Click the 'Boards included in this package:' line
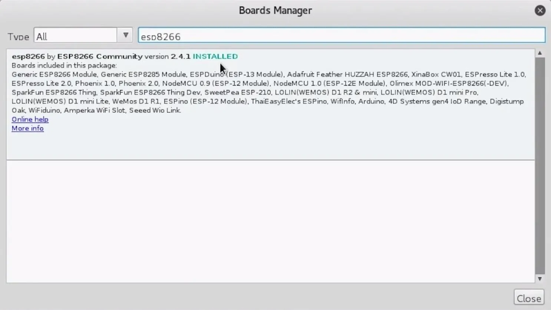The height and width of the screenshot is (310, 551). (64, 65)
